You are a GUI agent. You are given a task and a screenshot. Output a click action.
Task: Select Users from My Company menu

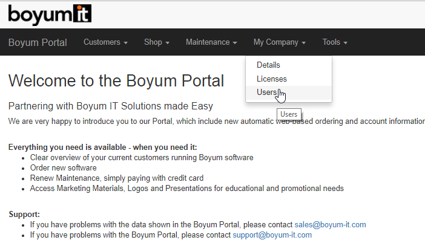click(x=289, y=92)
